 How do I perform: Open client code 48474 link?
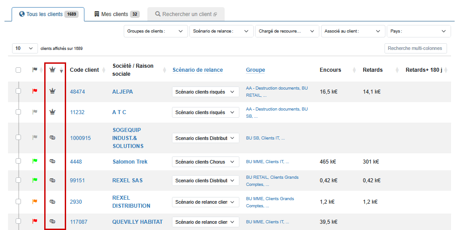77,91
